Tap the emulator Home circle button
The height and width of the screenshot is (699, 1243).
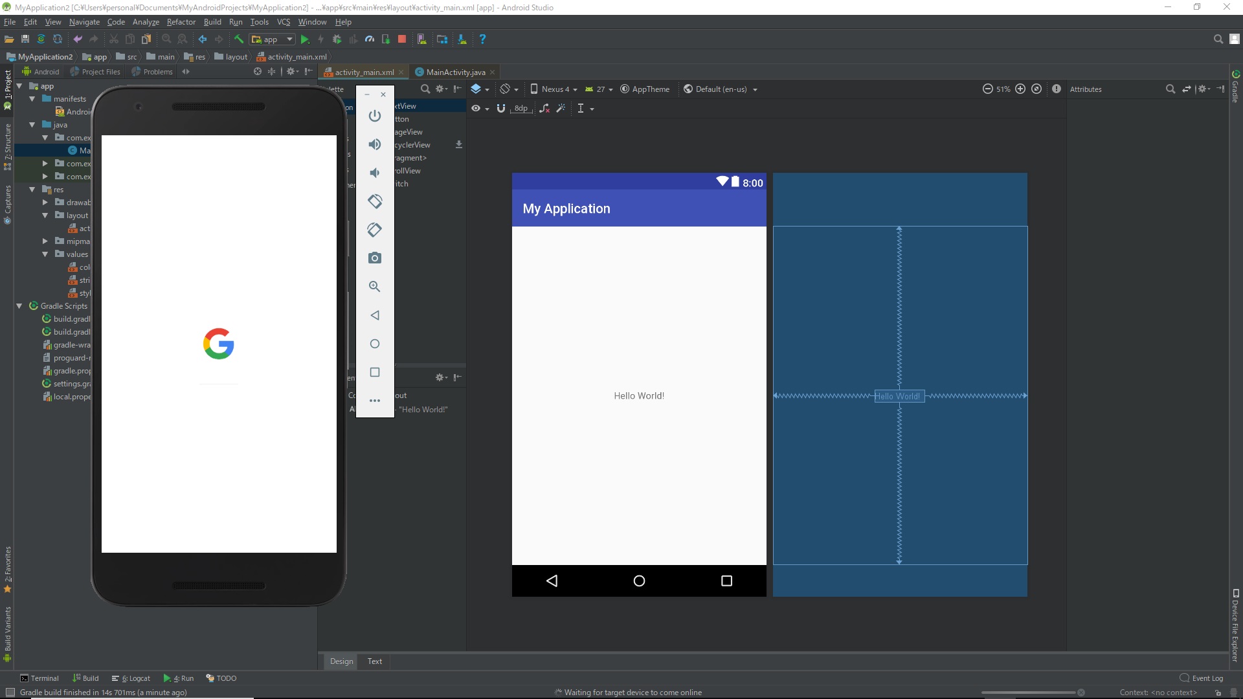tap(375, 344)
